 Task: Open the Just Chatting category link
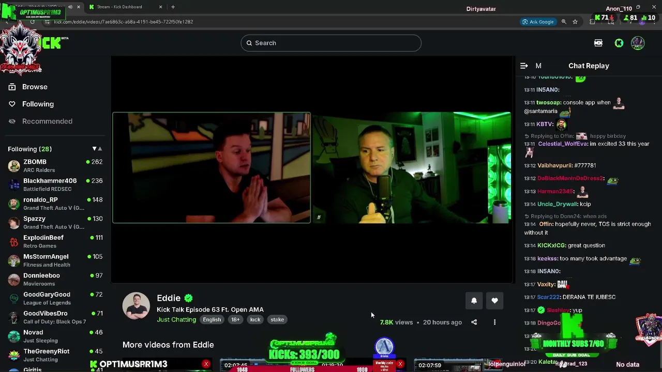coord(176,319)
